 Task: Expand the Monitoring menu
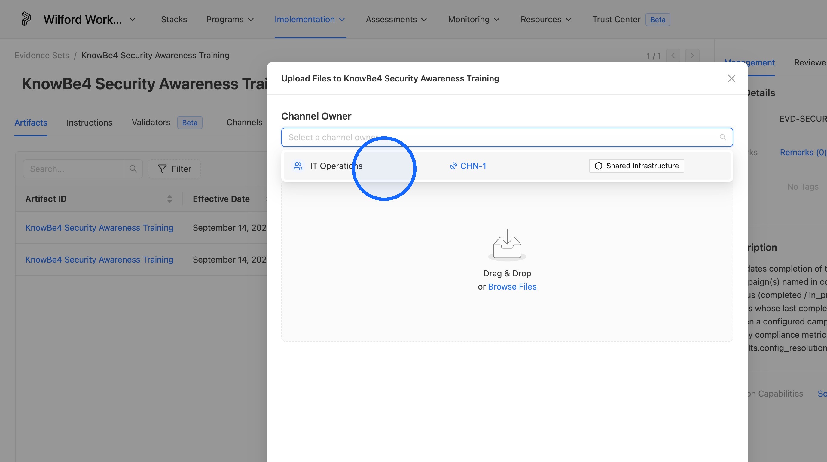tap(474, 19)
